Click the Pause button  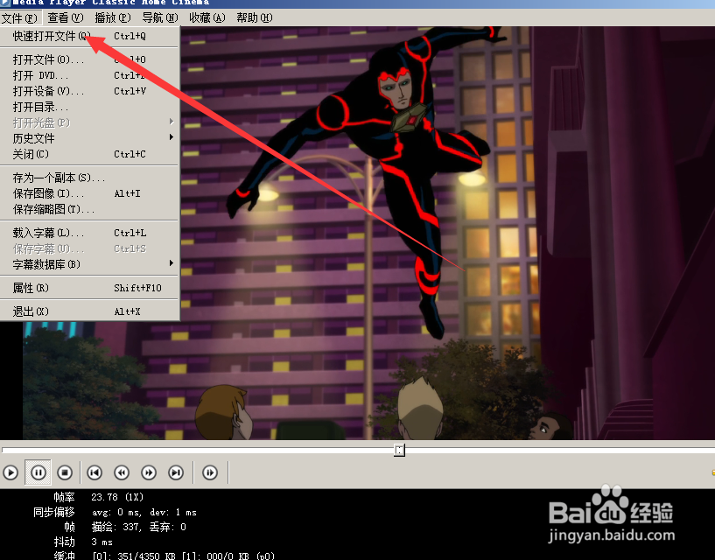(38, 472)
